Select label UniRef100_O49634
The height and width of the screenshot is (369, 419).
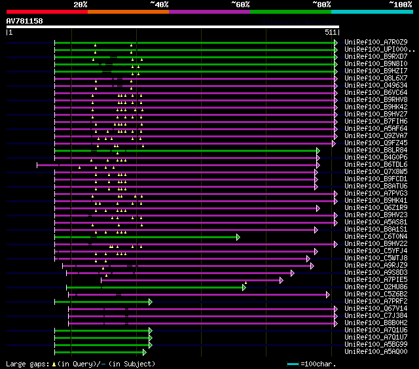click(376, 86)
